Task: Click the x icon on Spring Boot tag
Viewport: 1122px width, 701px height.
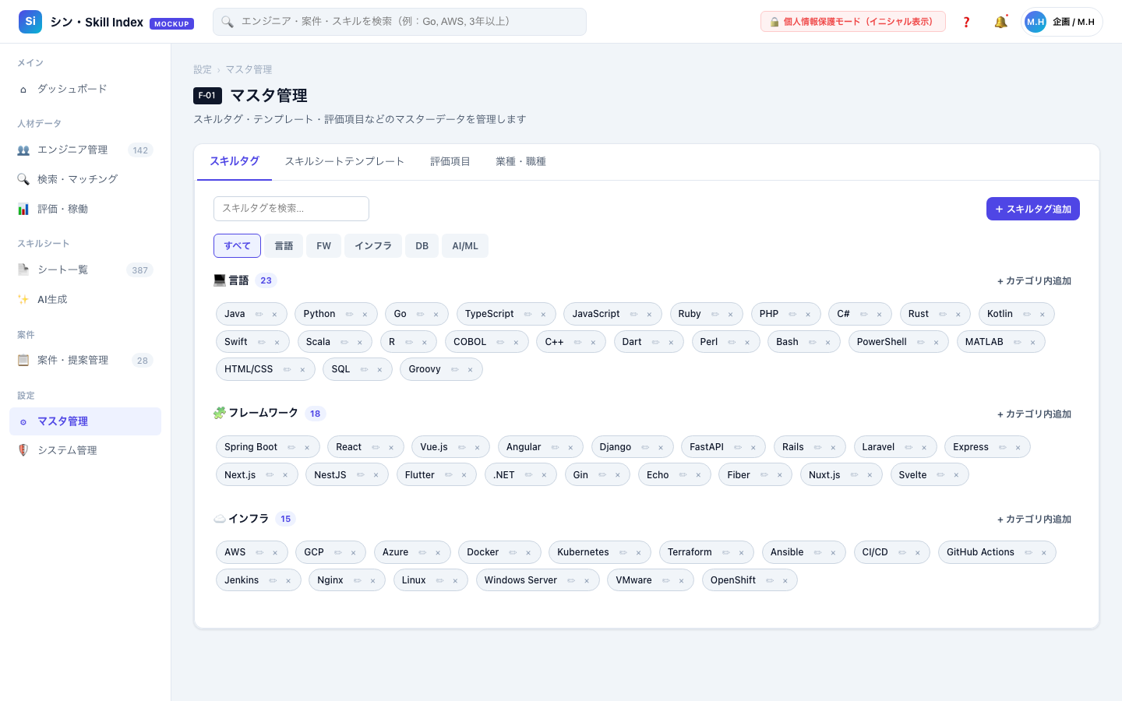Action: [x=307, y=448]
